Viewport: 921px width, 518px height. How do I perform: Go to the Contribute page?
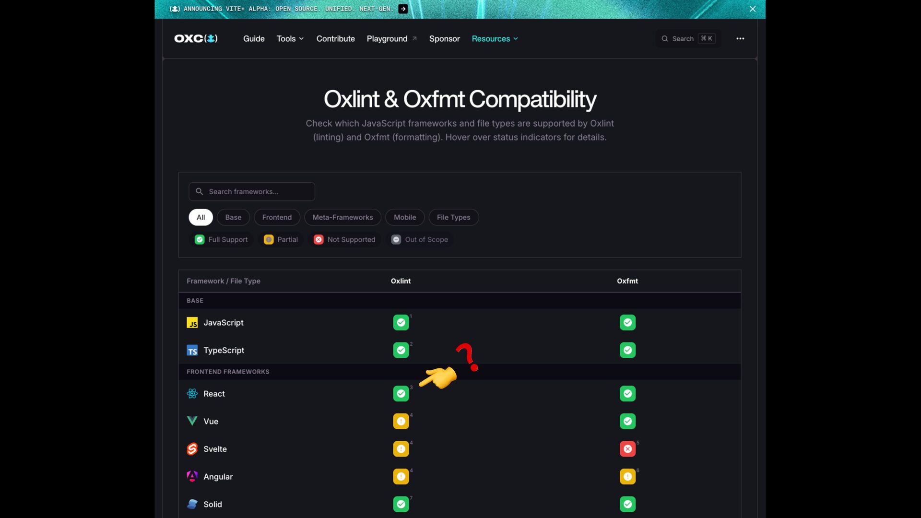pos(335,38)
